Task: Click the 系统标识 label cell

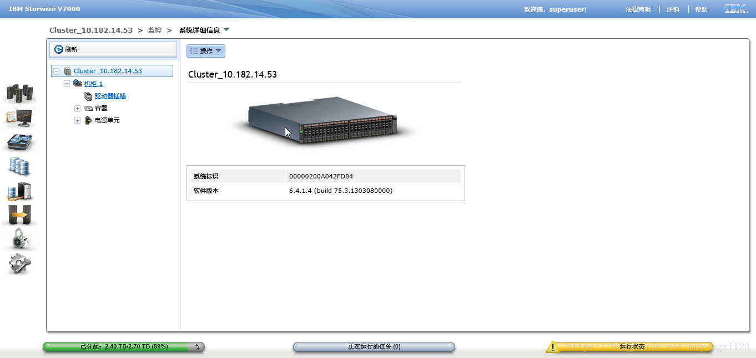Action: coord(238,176)
